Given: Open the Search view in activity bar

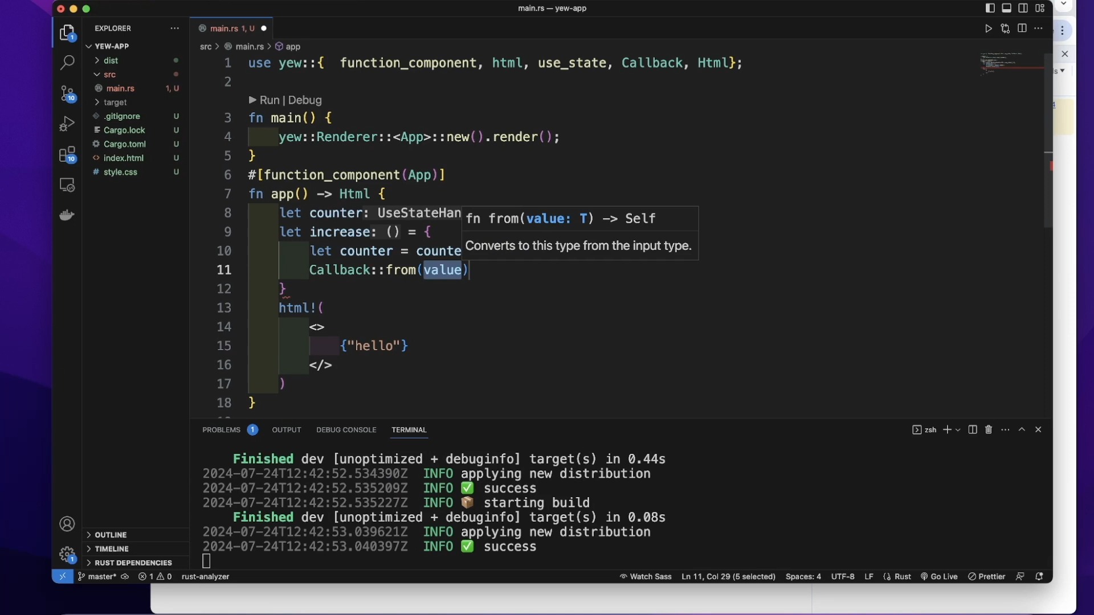Looking at the screenshot, I should click(x=67, y=62).
